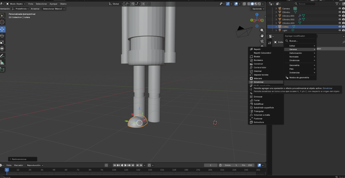This screenshot has height=178, width=345.
Task: Open the shading options dropdown arrow
Action: pyautogui.click(x=263, y=4)
